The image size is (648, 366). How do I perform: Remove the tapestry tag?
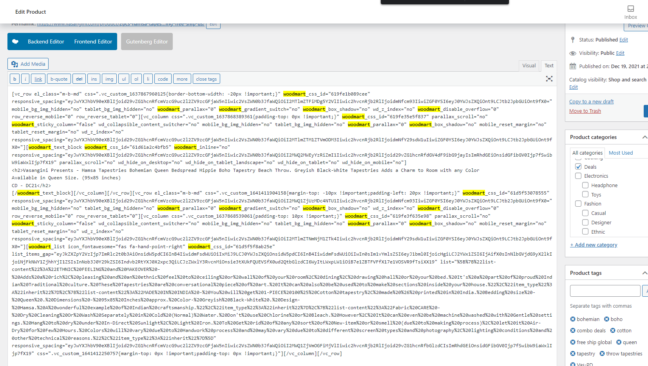coord(573,353)
